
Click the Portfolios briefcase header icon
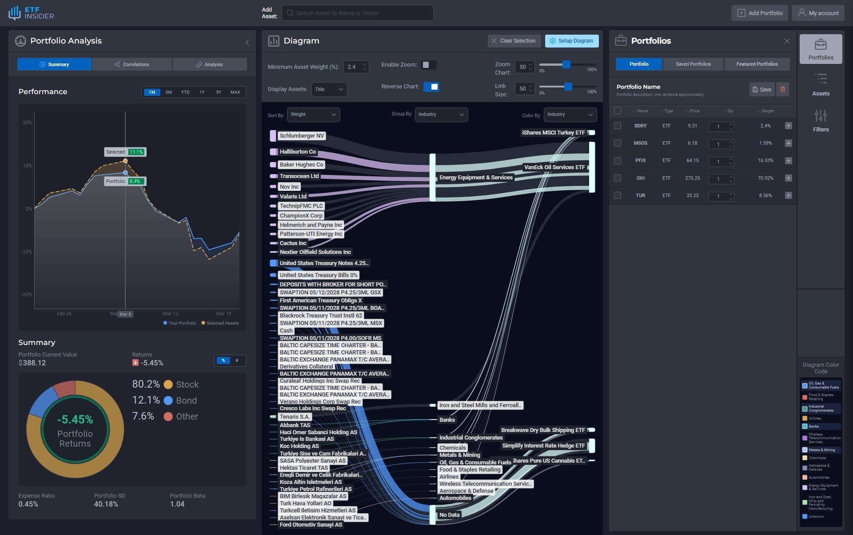pyautogui.click(x=621, y=41)
